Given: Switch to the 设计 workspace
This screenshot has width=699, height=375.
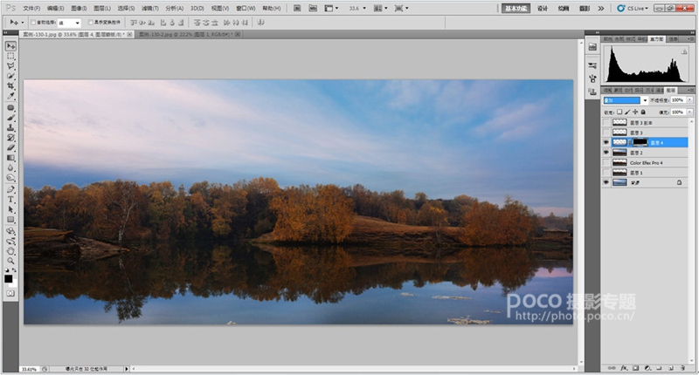Looking at the screenshot, I should [543, 8].
